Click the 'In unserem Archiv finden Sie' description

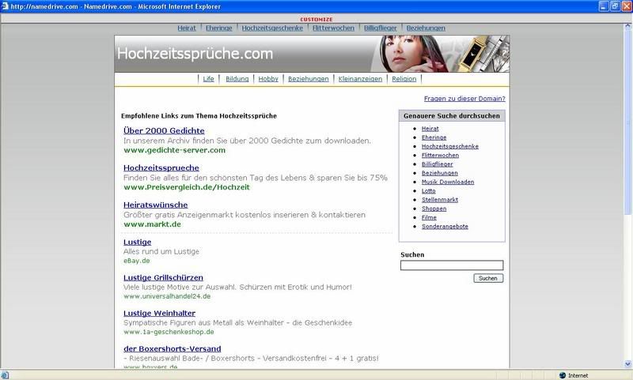point(247,141)
